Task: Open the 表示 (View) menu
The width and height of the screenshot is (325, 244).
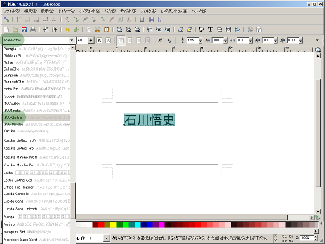Action: coord(48,11)
